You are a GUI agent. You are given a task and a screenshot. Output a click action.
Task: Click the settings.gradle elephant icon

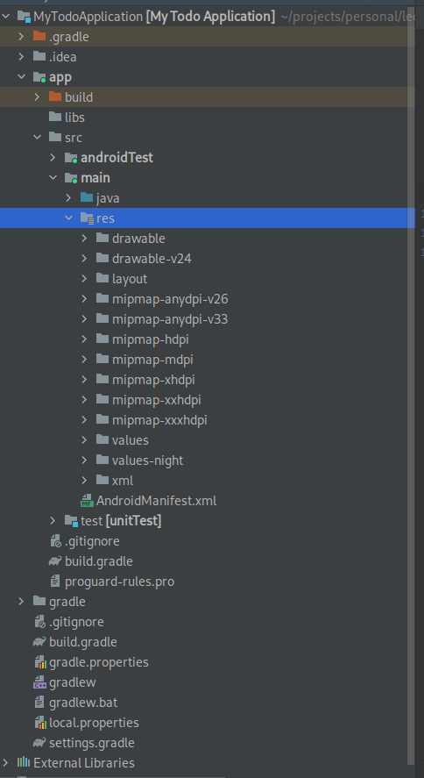[39, 743]
